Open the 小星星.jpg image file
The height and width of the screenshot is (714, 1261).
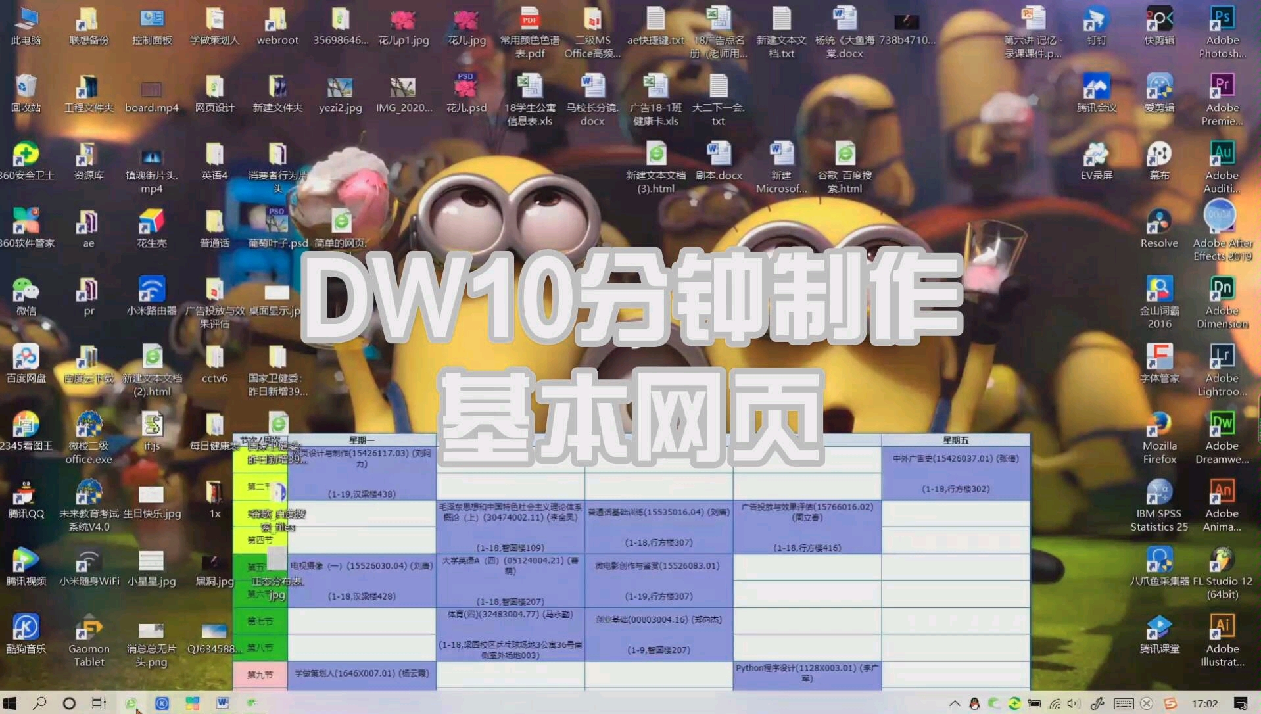[152, 567]
